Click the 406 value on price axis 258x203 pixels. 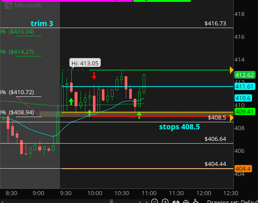point(239,151)
